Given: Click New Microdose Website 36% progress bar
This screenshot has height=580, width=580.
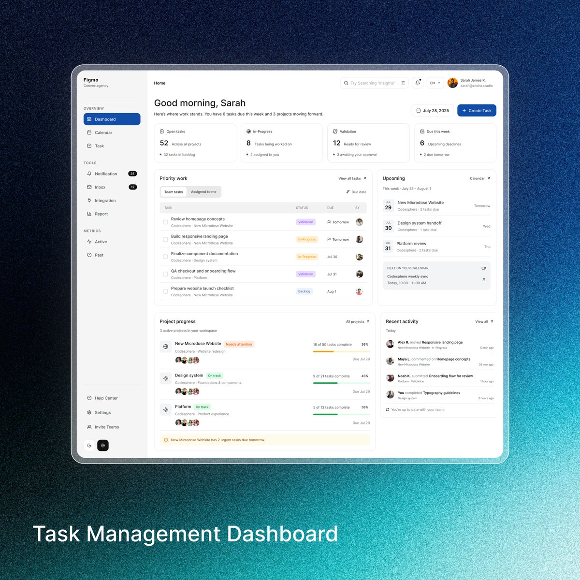Looking at the screenshot, I should point(341,351).
